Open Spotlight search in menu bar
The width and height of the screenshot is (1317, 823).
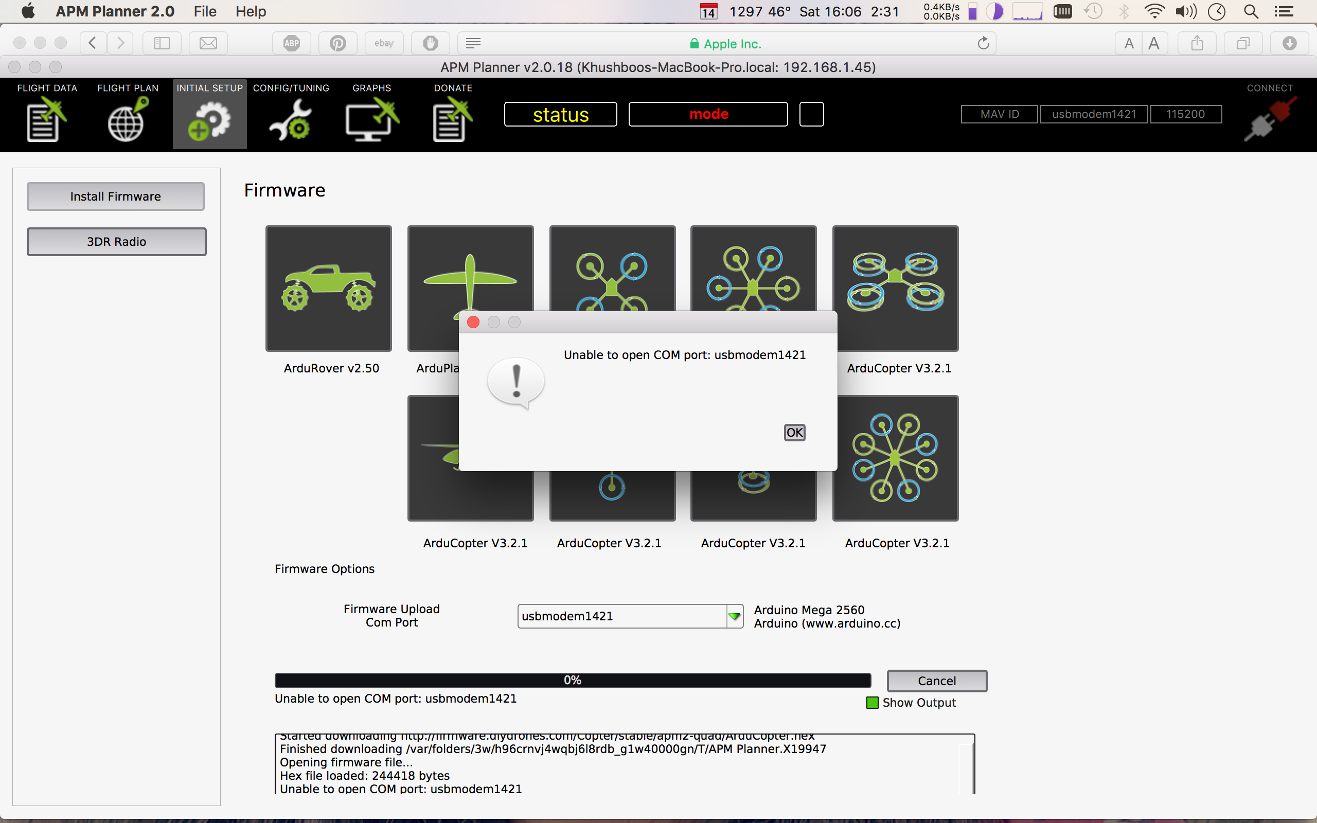tap(1251, 11)
